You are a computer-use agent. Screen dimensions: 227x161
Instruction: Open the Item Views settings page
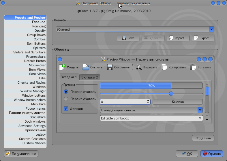click(25, 70)
